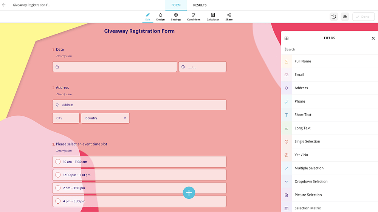Expand the Country dropdown
Image resolution: width=378 pixels, height=212 pixels.
(x=105, y=118)
